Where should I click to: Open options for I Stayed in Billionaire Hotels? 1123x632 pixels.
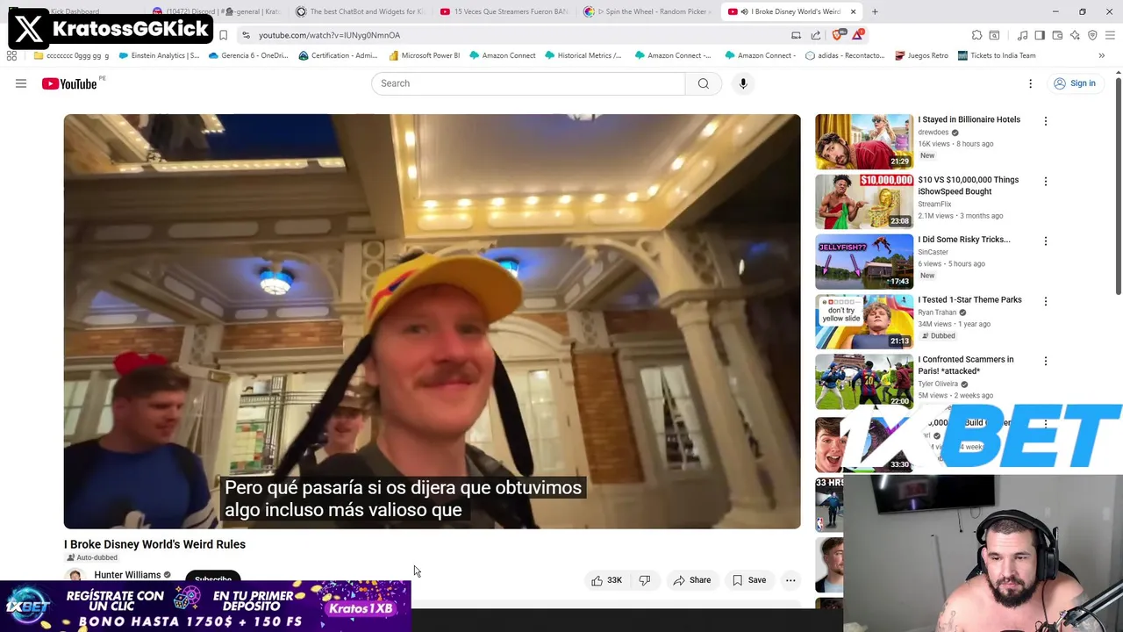pos(1045,121)
